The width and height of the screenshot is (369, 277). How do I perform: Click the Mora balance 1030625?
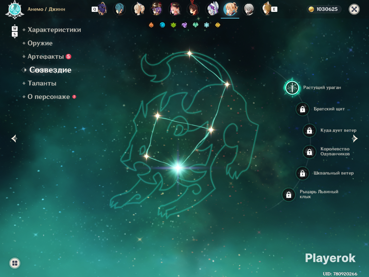(x=324, y=9)
